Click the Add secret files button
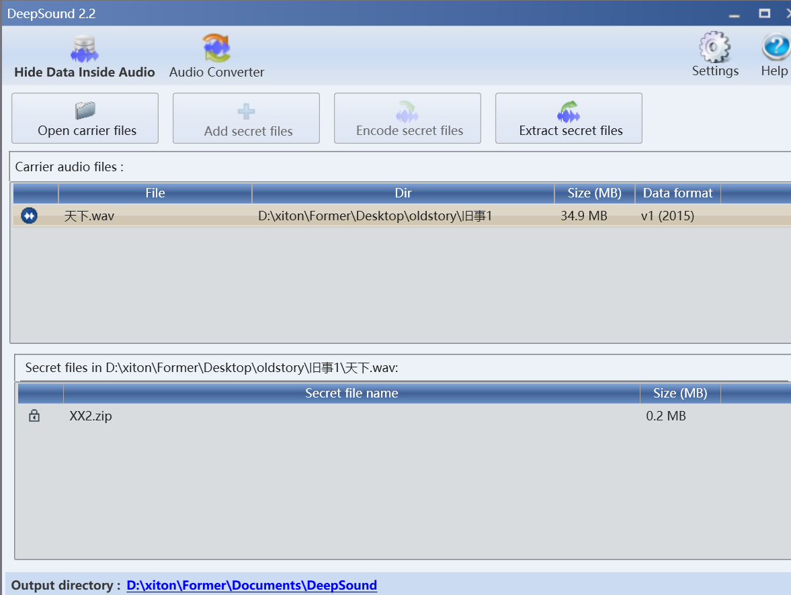Viewport: 791px width, 595px height. click(246, 119)
